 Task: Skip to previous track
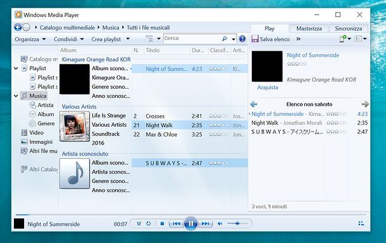coord(177,223)
